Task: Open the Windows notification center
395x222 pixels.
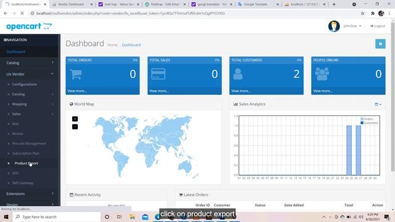Action: (x=387, y=216)
